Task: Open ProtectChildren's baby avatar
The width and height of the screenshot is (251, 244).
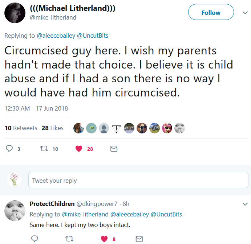Action: [x=15, y=211]
